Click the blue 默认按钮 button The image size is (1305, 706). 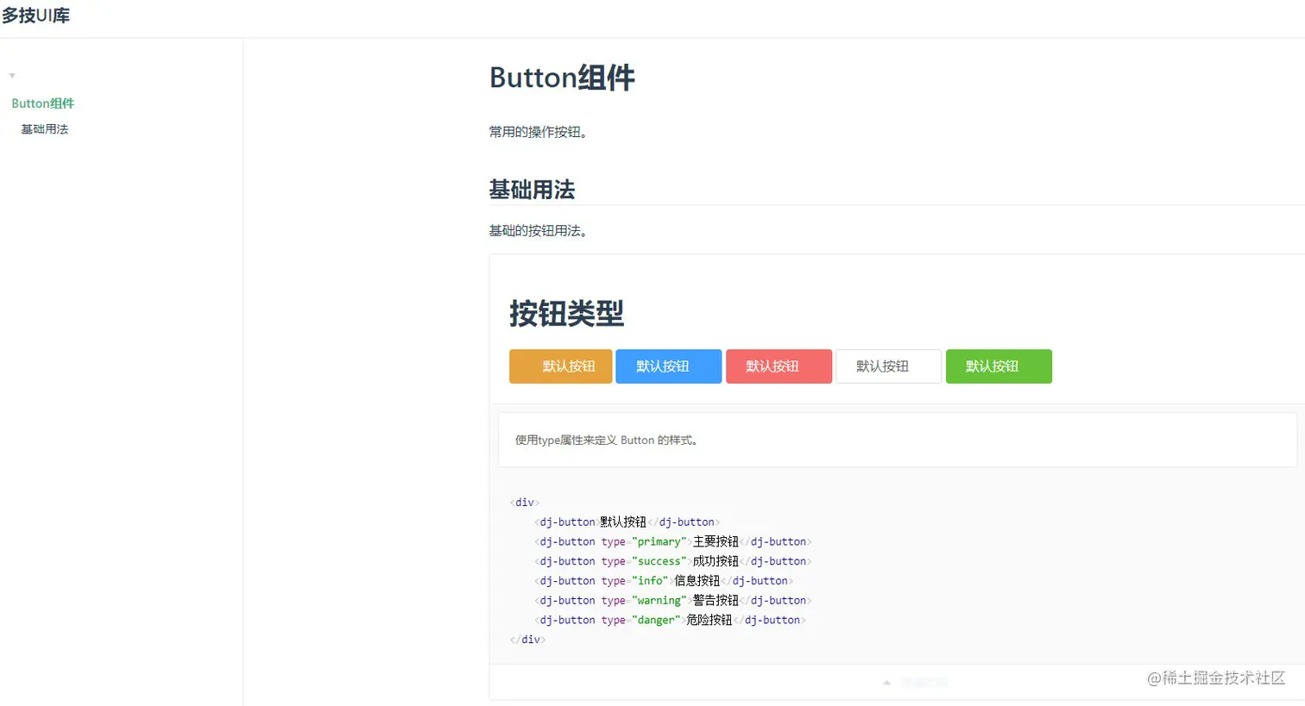669,366
